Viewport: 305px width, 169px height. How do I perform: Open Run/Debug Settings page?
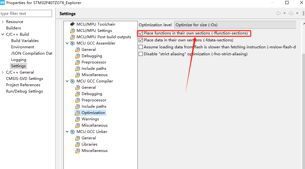[x=24, y=91]
